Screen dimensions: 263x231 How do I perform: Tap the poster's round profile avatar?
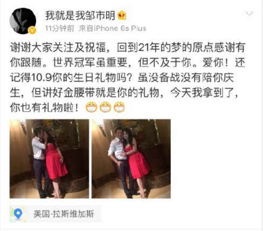click(x=23, y=21)
